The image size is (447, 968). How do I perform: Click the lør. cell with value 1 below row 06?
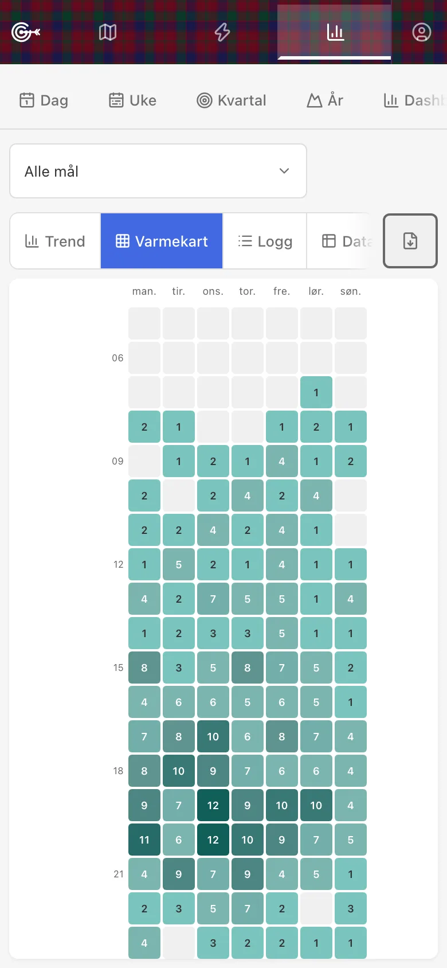click(316, 392)
